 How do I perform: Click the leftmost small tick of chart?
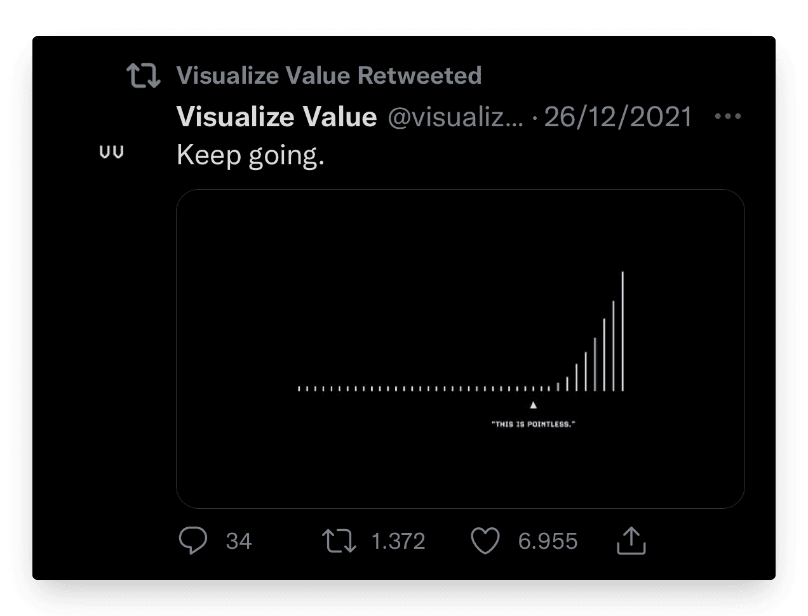click(x=299, y=388)
